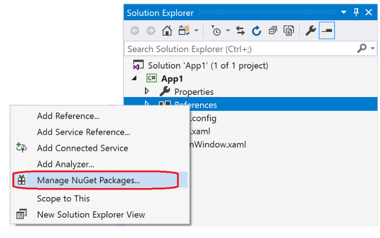This screenshot has width=380, height=238.
Task: Open the Switch Views dropdown arrow
Action: point(197,30)
